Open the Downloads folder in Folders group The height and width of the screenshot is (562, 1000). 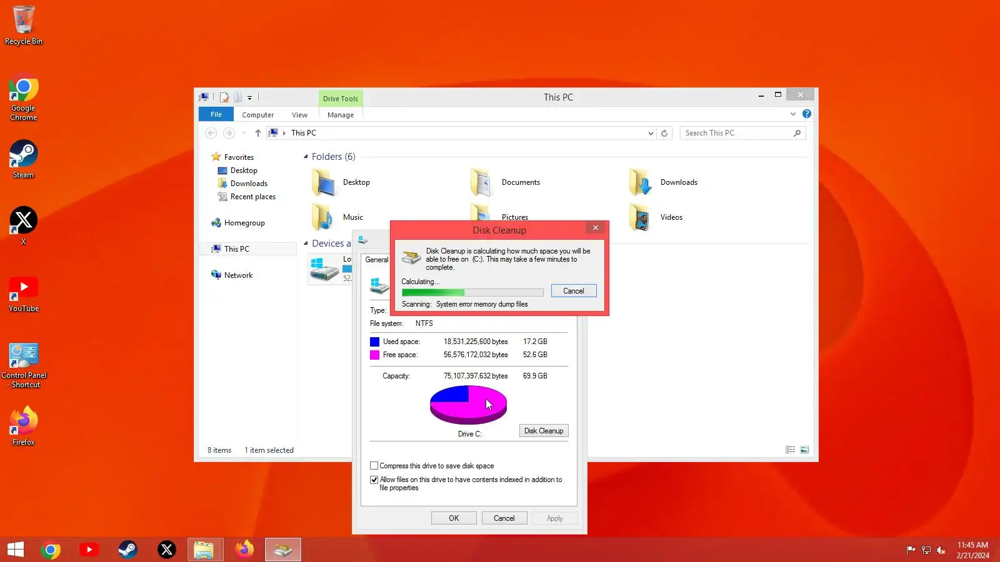click(664, 182)
